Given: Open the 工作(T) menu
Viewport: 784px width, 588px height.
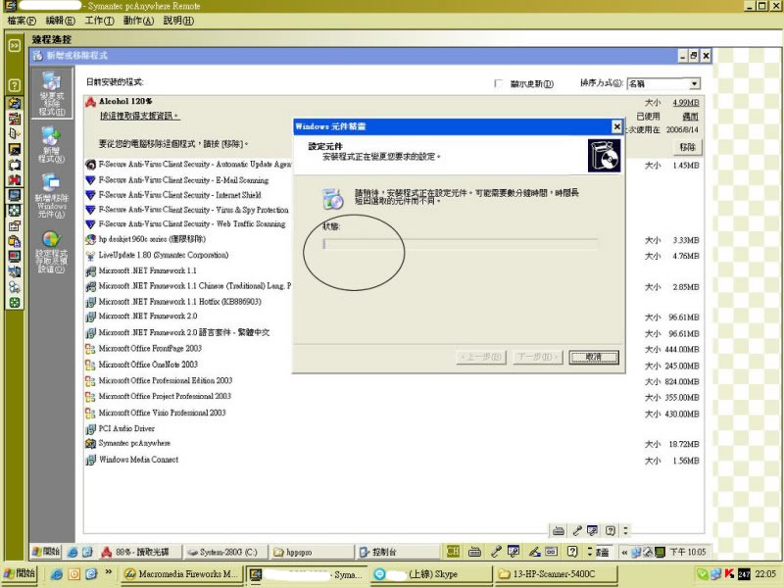Looking at the screenshot, I should tap(99, 21).
